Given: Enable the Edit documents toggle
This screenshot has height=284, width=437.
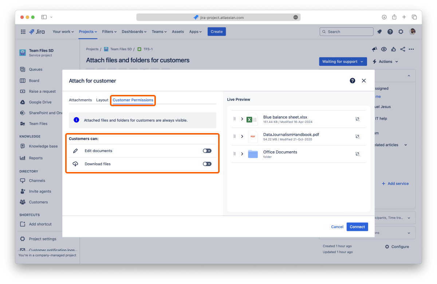Looking at the screenshot, I should pyautogui.click(x=207, y=151).
